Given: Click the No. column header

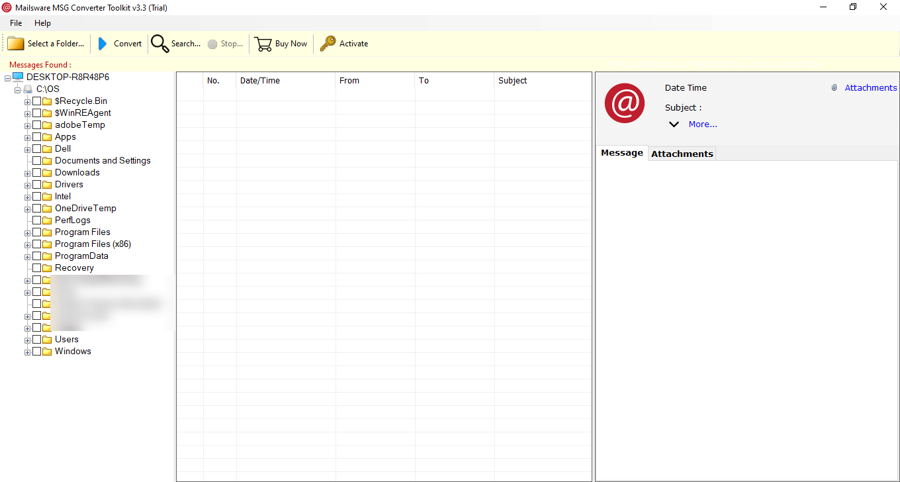Looking at the screenshot, I should pos(220,81).
